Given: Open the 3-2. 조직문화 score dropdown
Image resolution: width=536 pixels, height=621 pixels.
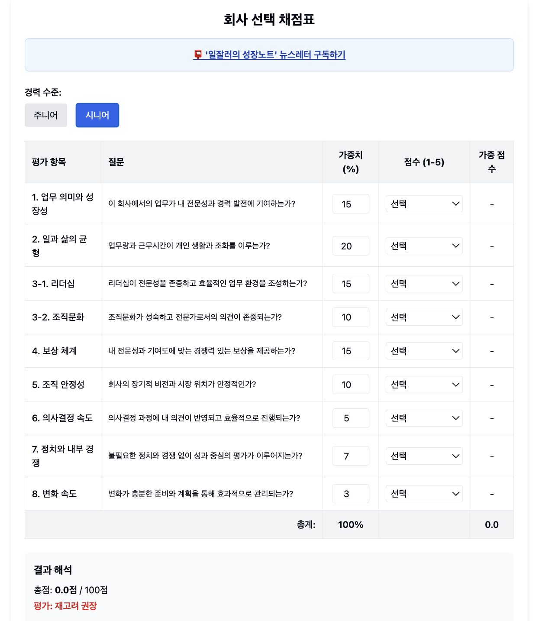Looking at the screenshot, I should point(423,317).
